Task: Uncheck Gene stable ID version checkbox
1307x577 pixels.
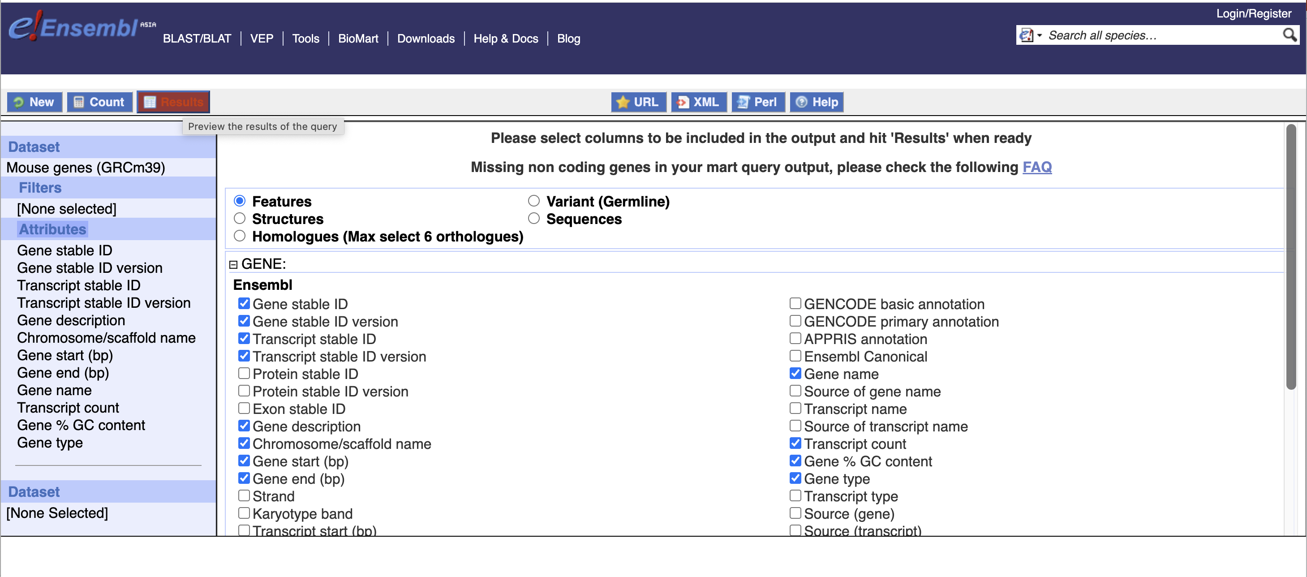Action: click(x=244, y=321)
